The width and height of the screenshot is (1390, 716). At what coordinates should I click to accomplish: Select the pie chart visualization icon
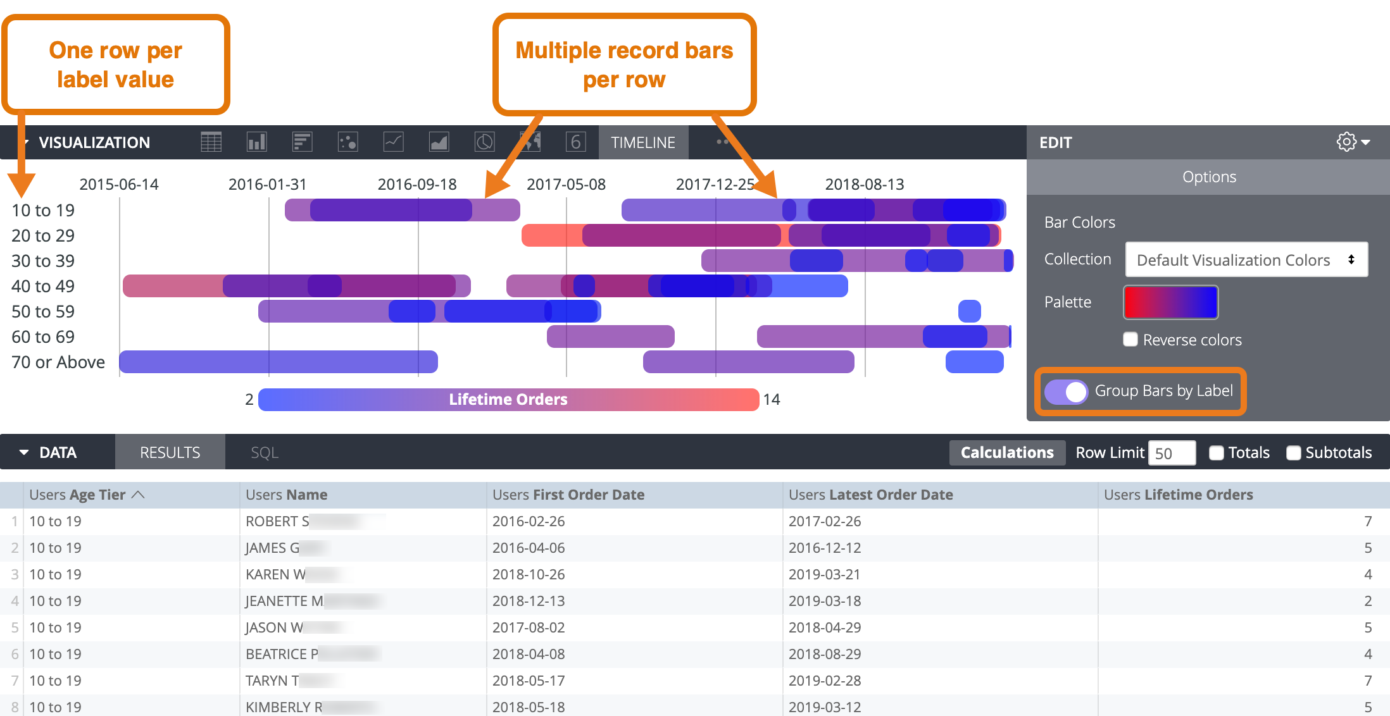(484, 142)
